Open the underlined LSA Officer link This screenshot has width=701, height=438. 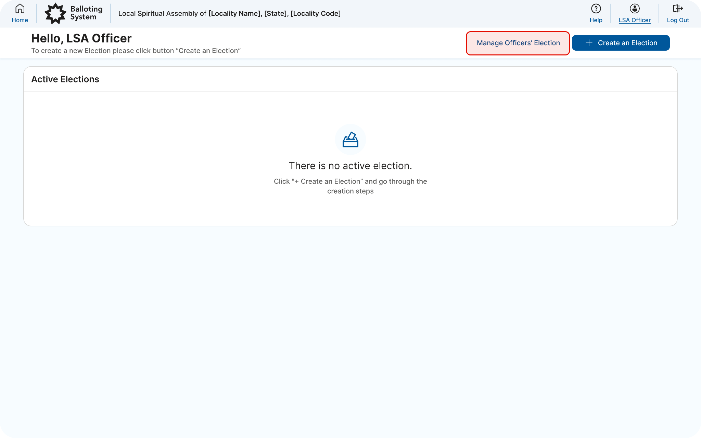click(634, 20)
